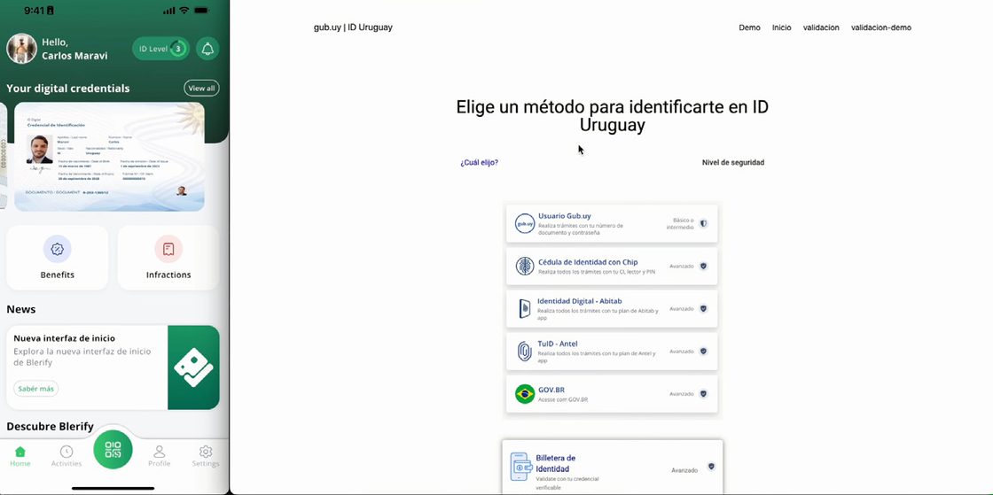Viewport: 993px width, 495px height.
Task: Tap the Descubre Blerify heading
Action: point(50,426)
